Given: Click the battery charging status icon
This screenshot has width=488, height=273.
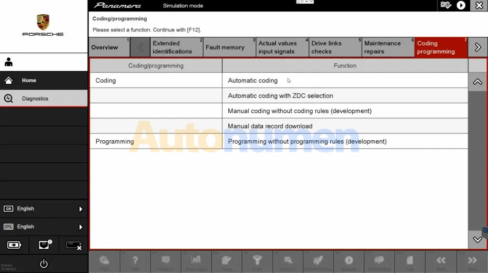Looking at the screenshot, I should [x=14, y=245].
